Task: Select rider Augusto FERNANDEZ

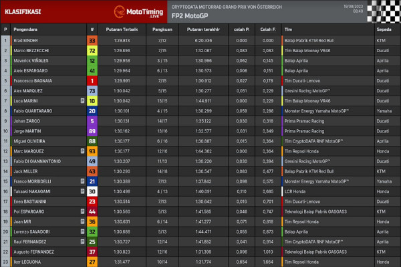Action: [x=34, y=252]
